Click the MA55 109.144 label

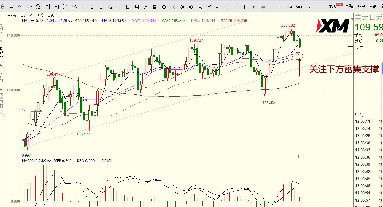coord(203,21)
